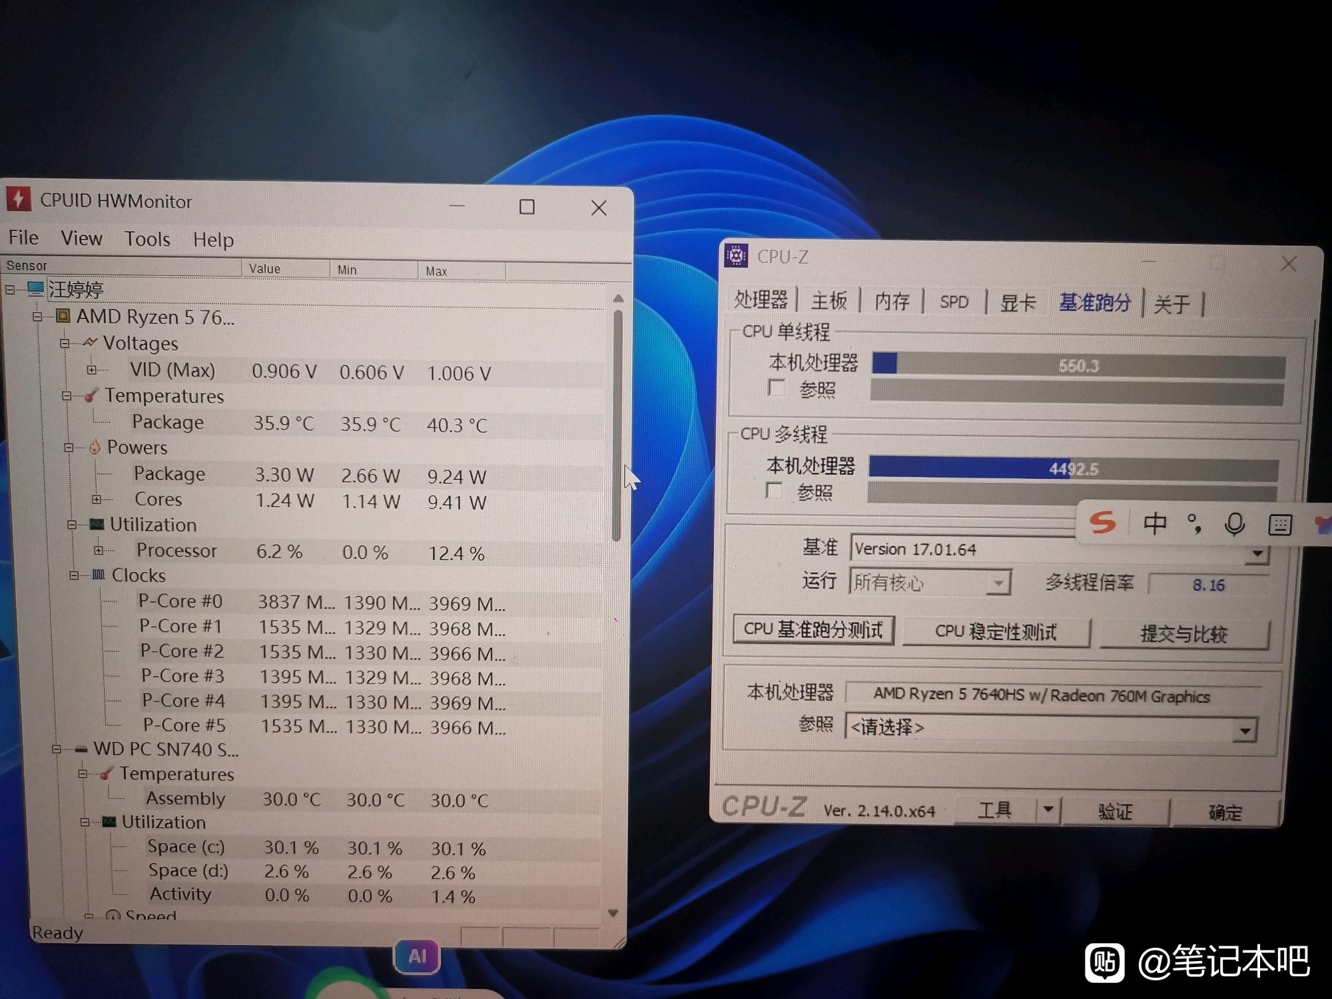Click the scroll up arrow in HWMonitor

(x=618, y=298)
